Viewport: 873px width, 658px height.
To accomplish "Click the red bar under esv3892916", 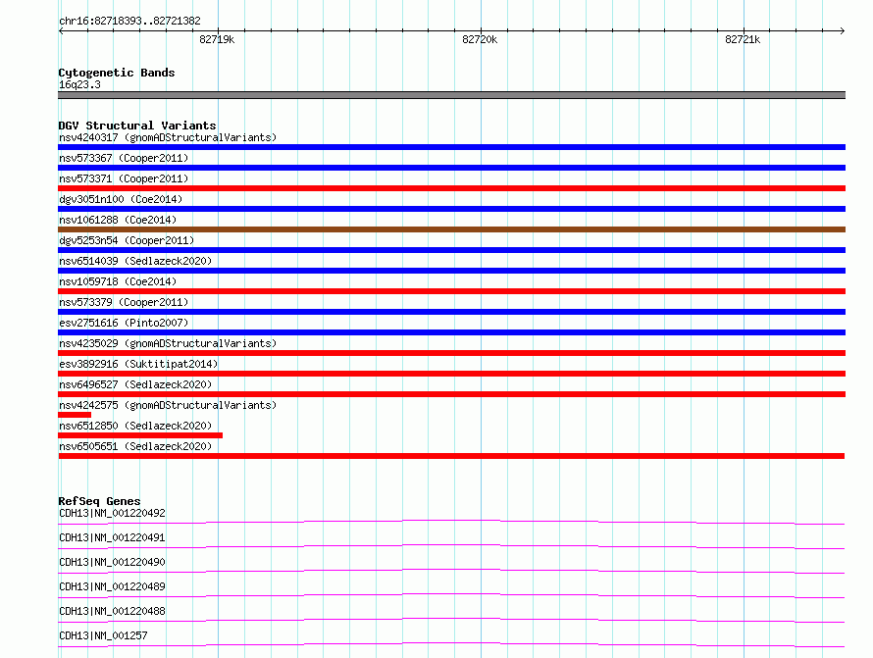I will (x=451, y=374).
